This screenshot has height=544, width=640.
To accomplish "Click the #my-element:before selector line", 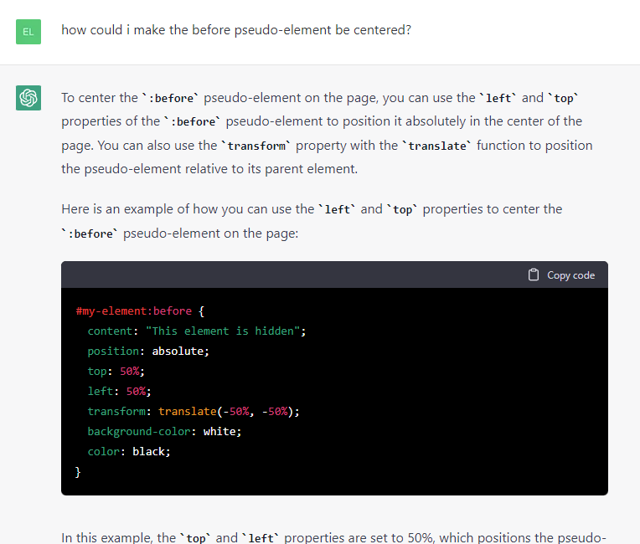I will tap(140, 311).
